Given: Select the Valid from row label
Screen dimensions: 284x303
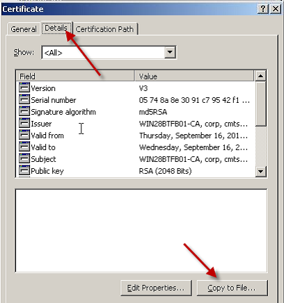Looking at the screenshot, I should click(x=47, y=136).
